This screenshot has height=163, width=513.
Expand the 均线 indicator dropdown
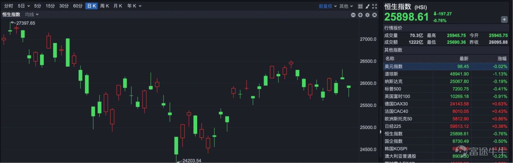coord(32,14)
